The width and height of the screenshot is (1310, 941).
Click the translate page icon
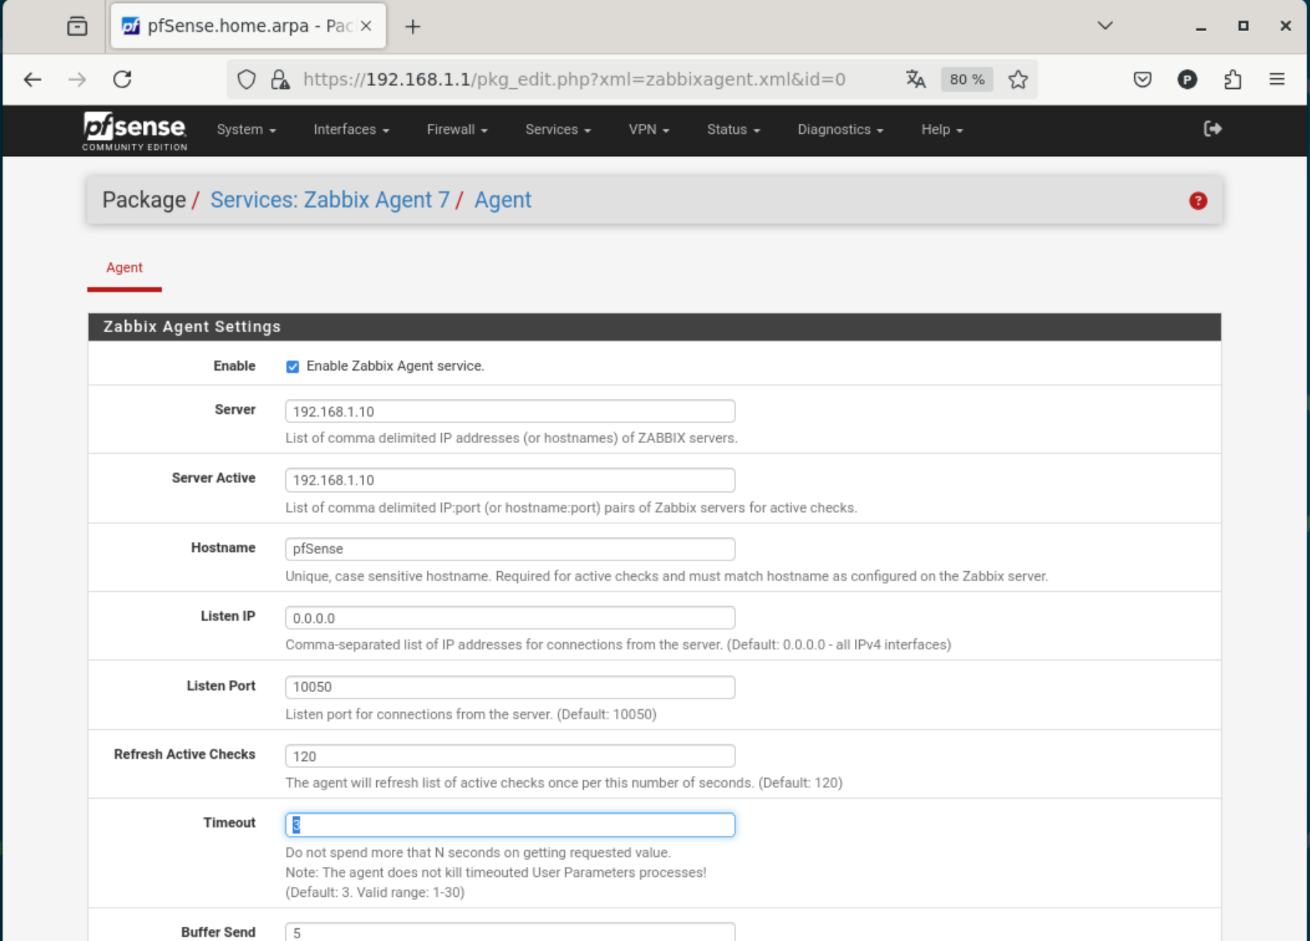point(916,79)
